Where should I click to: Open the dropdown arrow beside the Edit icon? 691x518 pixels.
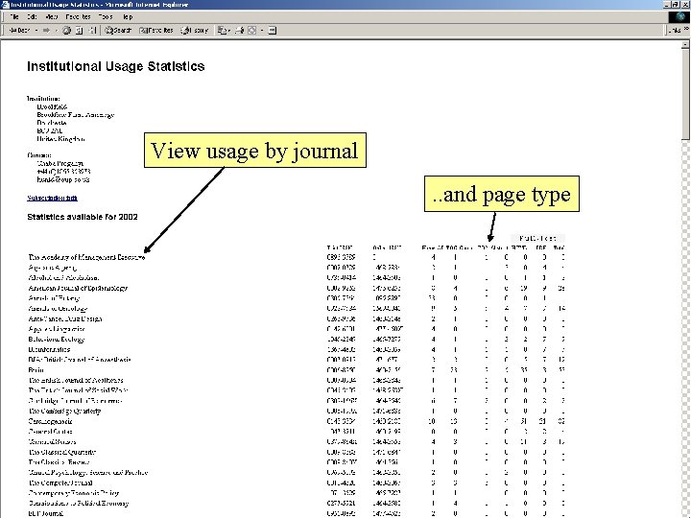pos(262,31)
